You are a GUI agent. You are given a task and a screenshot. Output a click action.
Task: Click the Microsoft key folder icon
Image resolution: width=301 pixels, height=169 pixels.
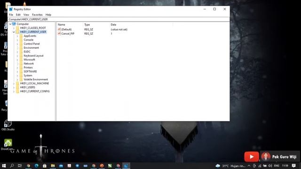[21, 60]
